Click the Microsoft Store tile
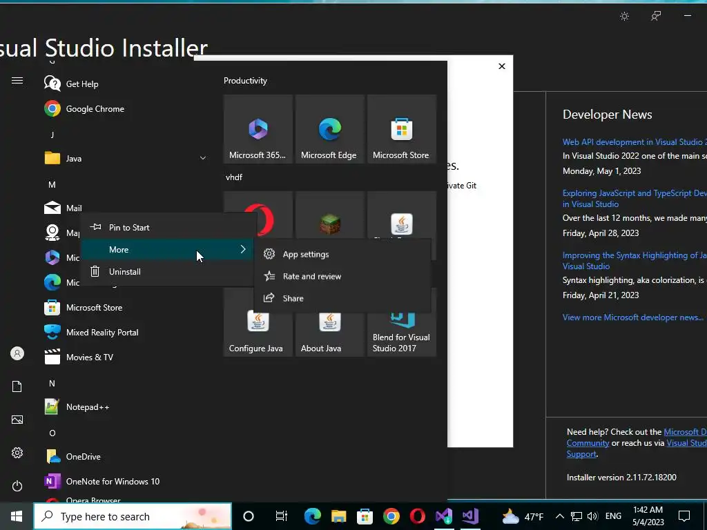 pyautogui.click(x=401, y=129)
